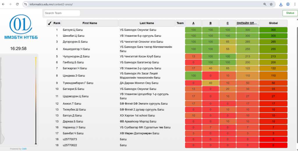
Task: Open the CMS link in the footer
Action: click(24, 149)
